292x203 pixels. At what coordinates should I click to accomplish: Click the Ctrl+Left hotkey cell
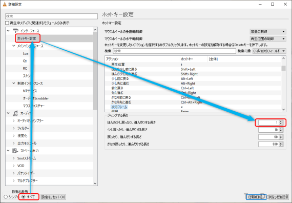(x=187, y=88)
